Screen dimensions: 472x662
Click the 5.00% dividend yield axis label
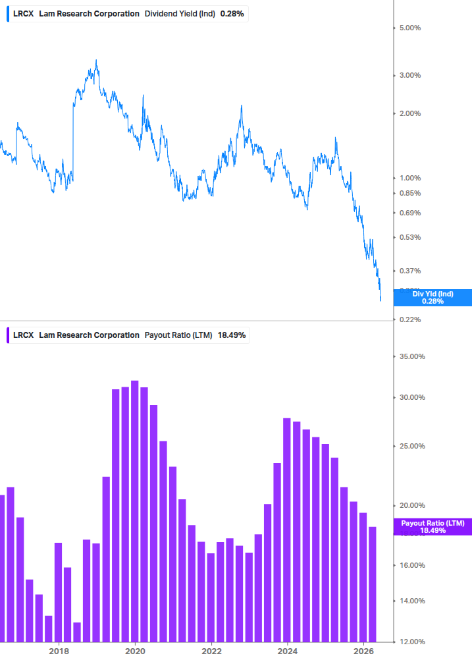[x=410, y=28]
